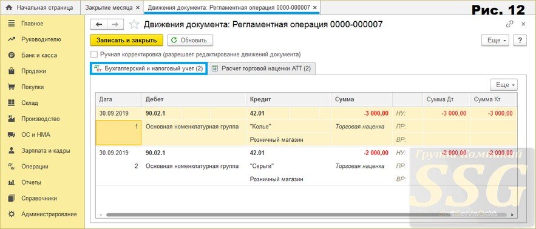Open Банк и касса ruble icon
The image size is (536, 229).
[x=12, y=55]
